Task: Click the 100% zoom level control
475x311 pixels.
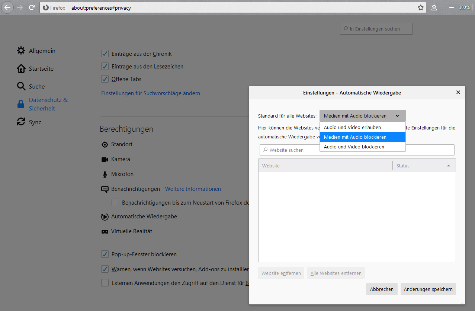Action: coord(464,7)
